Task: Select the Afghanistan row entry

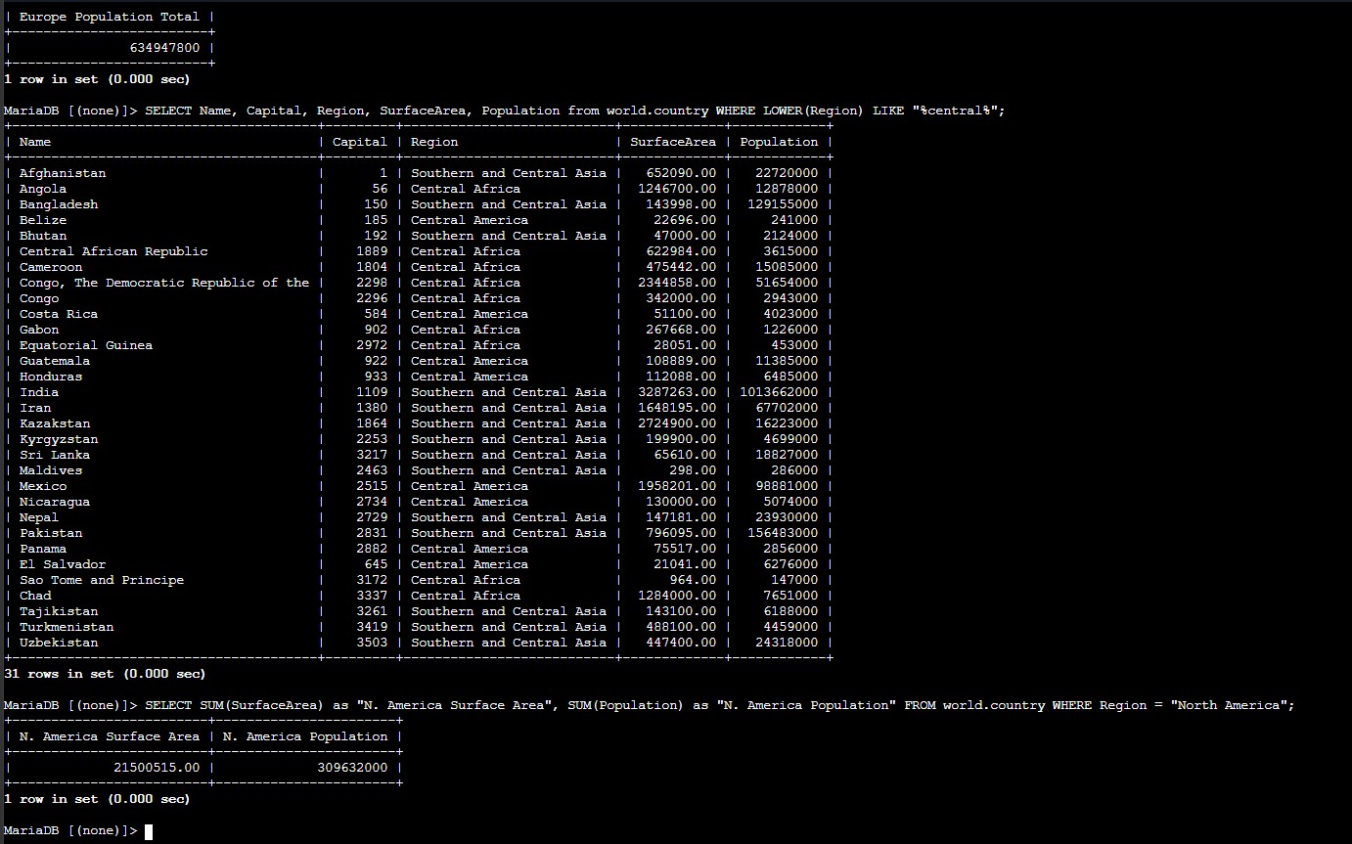Action: click(62, 172)
